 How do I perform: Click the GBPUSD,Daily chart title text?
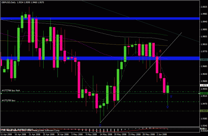coord(9,2)
